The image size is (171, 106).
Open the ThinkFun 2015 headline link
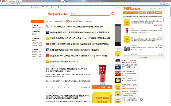pos(77,26)
